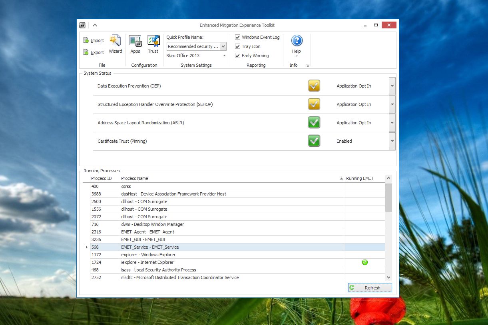Image resolution: width=488 pixels, height=325 pixels.
Task: Open the Help menu icon
Action: [x=297, y=41]
